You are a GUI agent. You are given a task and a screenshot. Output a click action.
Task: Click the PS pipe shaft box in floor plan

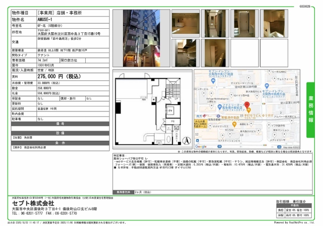[x=172, y=122]
